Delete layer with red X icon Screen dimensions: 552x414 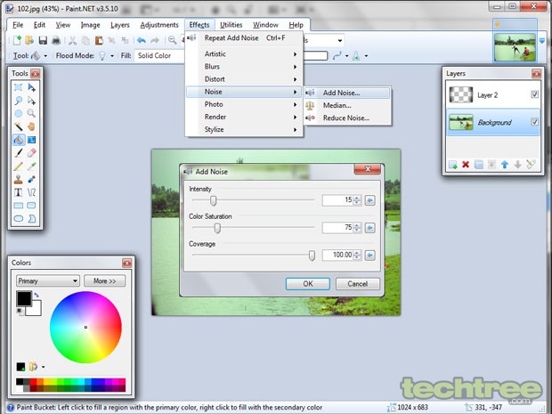click(x=466, y=164)
